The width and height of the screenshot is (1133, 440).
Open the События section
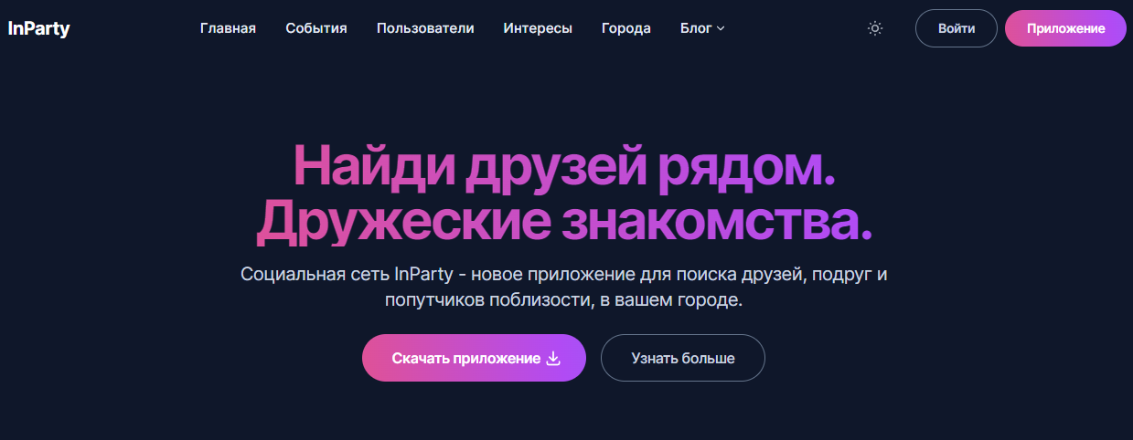[x=316, y=28]
